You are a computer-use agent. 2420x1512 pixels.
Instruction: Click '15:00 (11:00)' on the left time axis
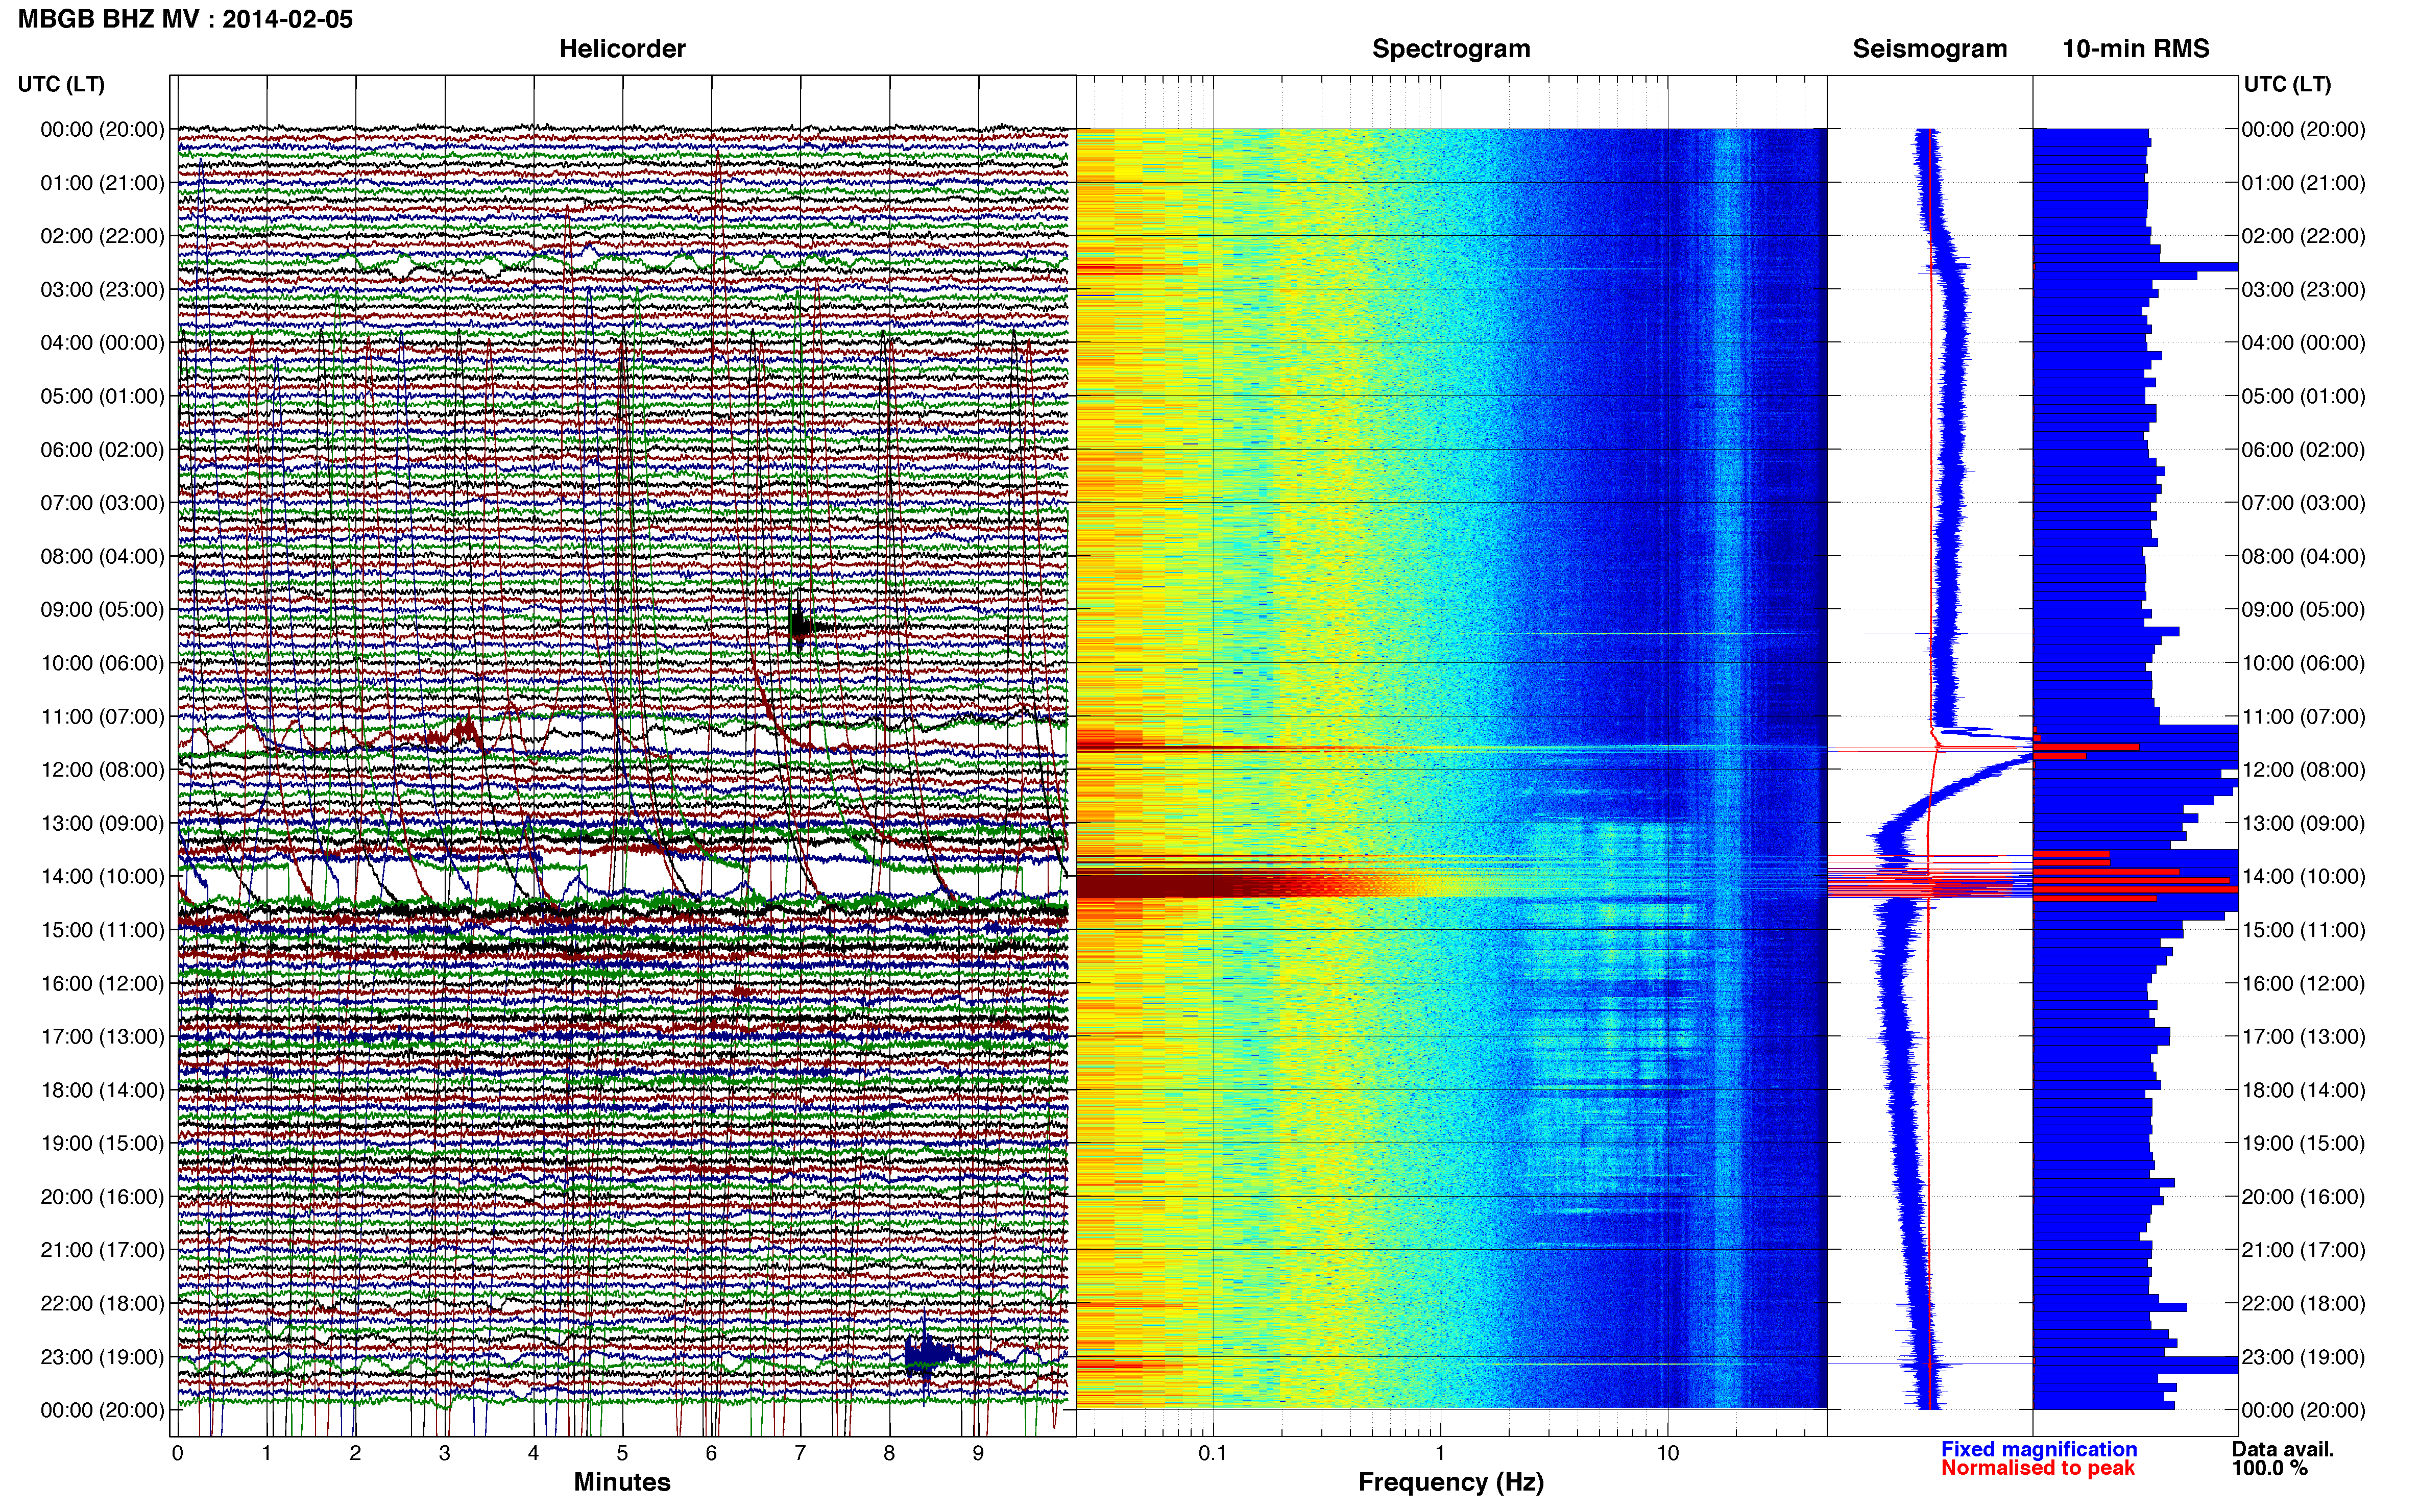tap(102, 930)
